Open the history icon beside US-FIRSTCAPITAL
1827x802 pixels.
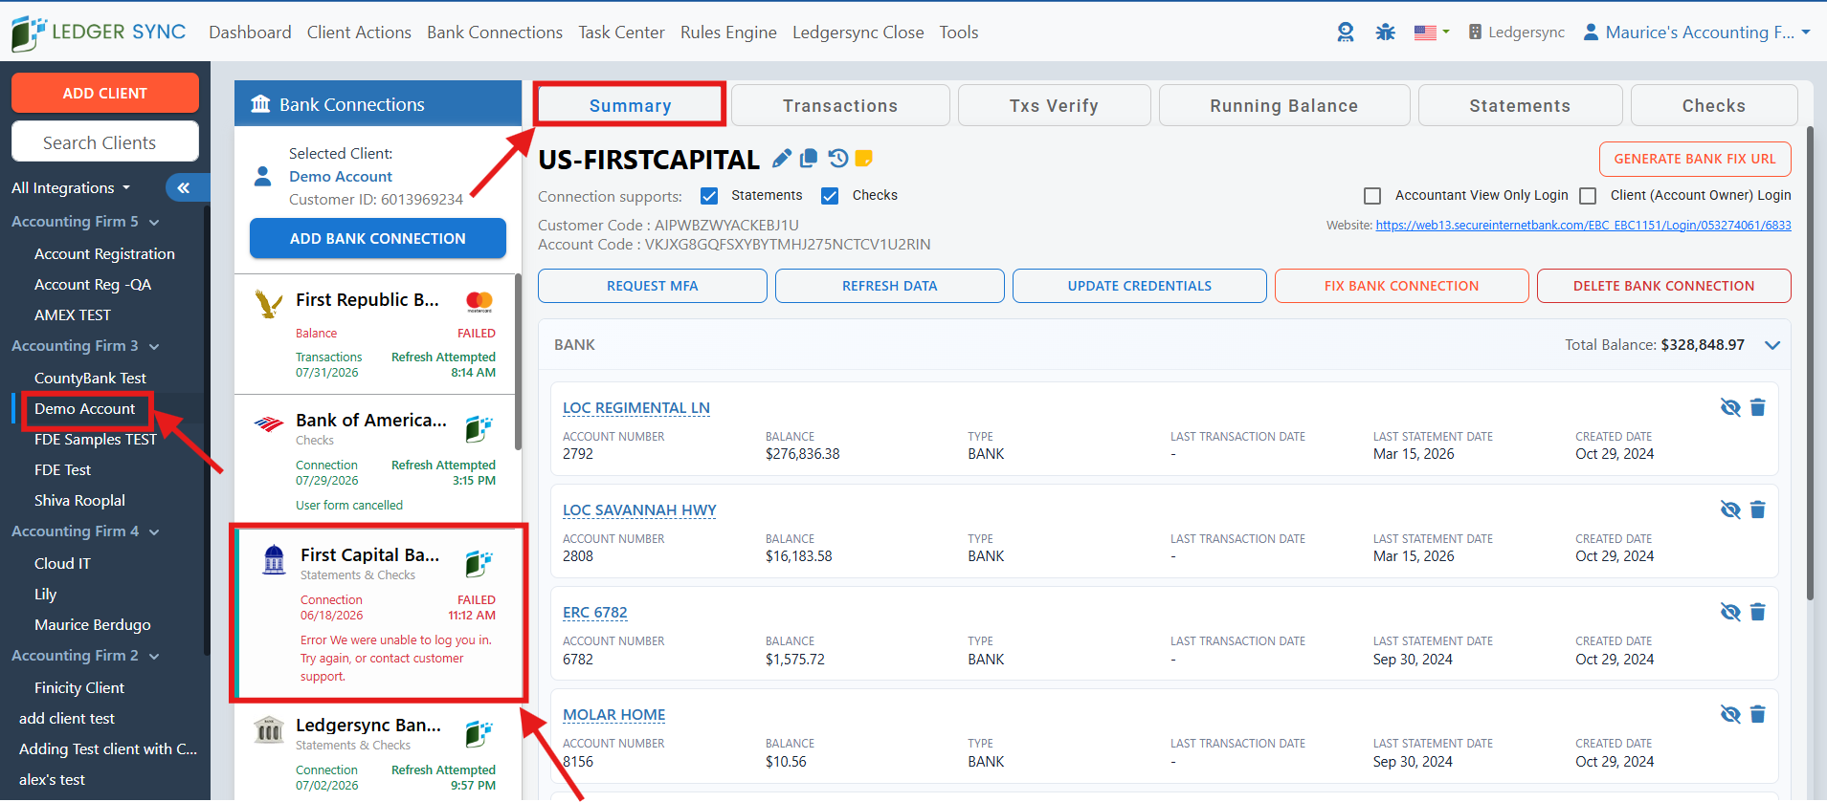(838, 158)
